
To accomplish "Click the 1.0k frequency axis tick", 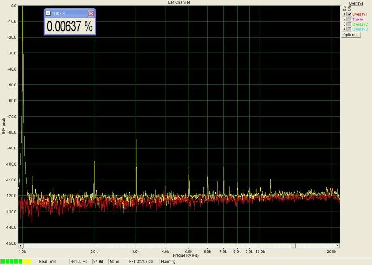I will pos(22,252).
